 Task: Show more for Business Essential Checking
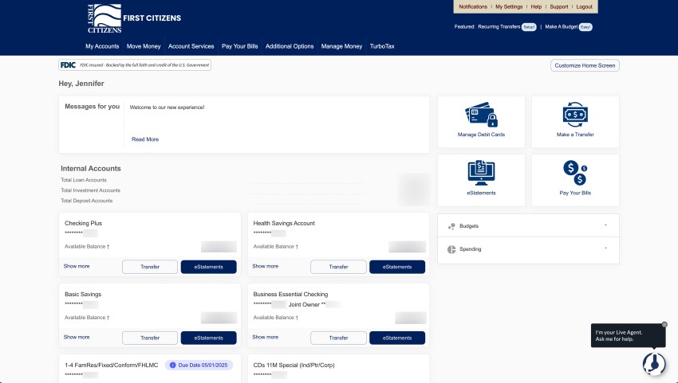click(265, 338)
